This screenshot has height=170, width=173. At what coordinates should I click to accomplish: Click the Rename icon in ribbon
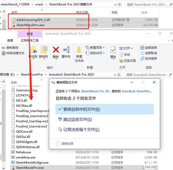[66, 50]
